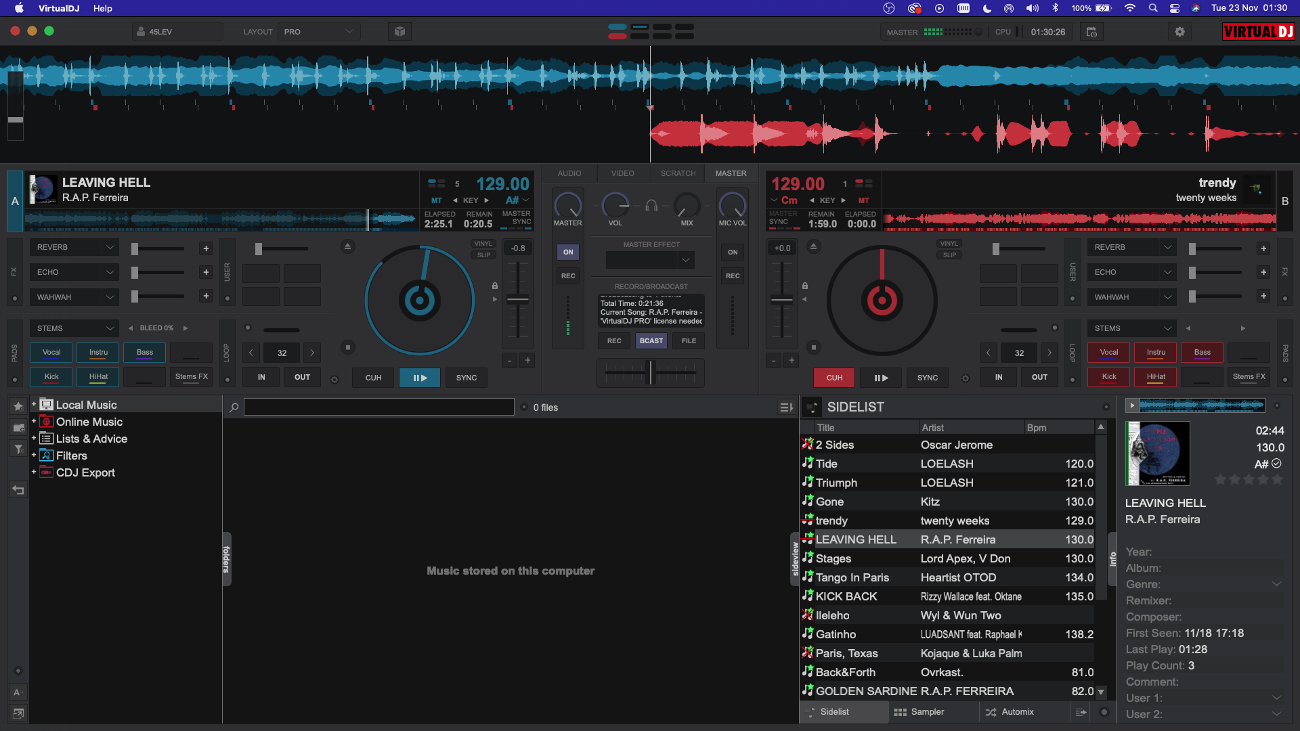Screen dimensions: 1300x731
Task: Toggle master effect ON button left
Action: tap(568, 252)
